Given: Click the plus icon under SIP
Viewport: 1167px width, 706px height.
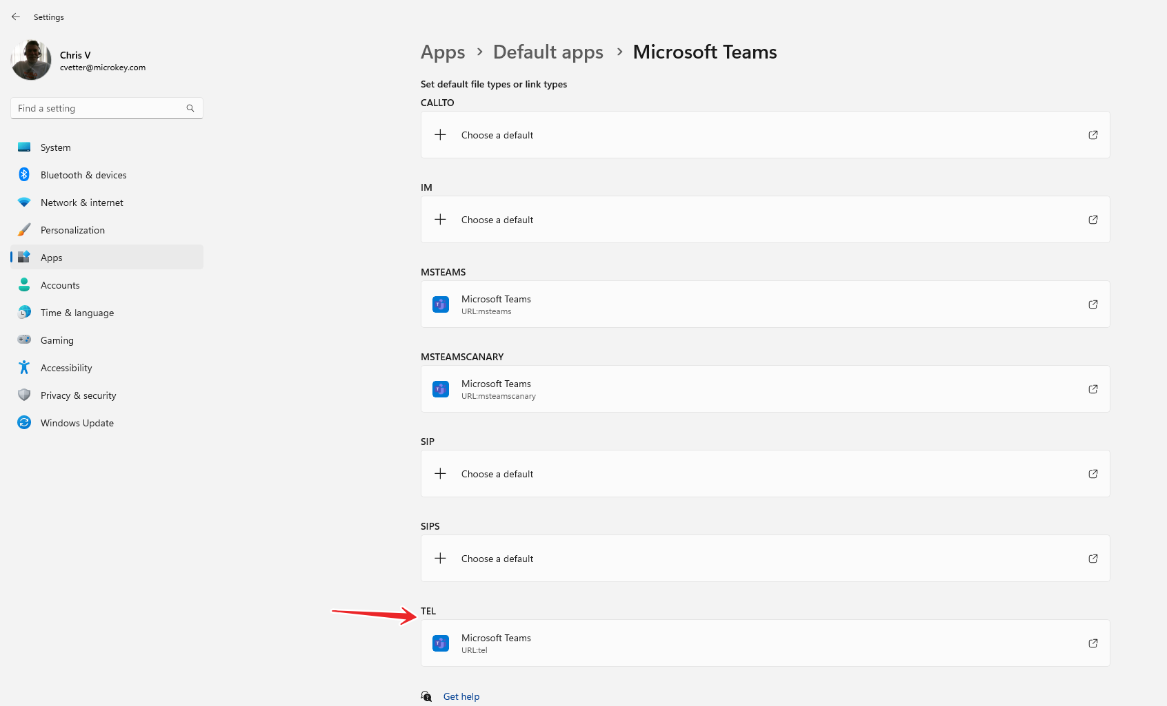Looking at the screenshot, I should click(440, 474).
